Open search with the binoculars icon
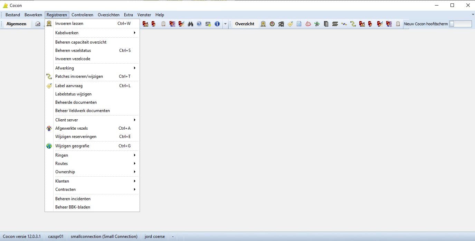This screenshot has height=241, width=475. click(x=190, y=24)
